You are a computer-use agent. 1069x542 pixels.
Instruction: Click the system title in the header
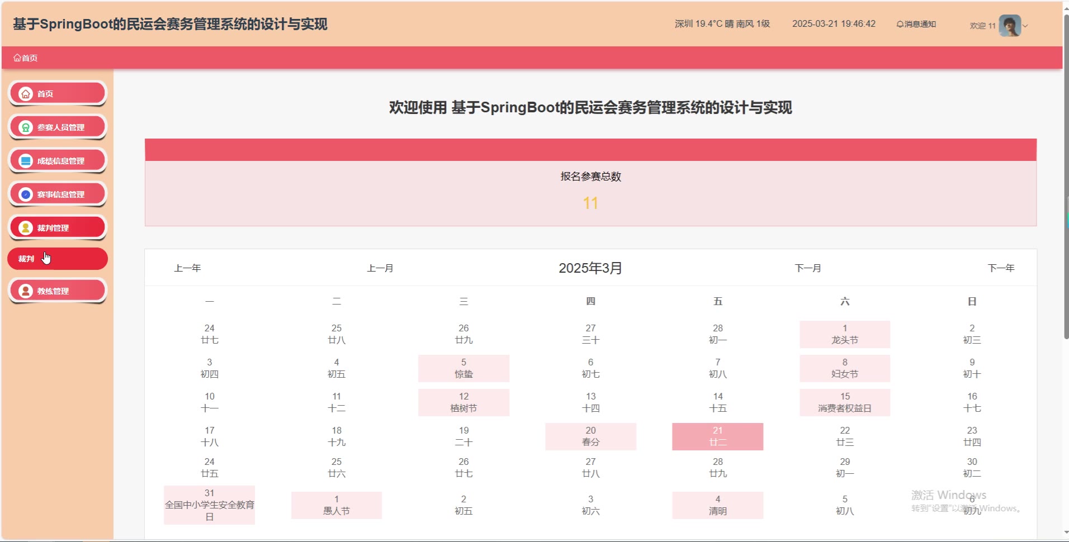pyautogui.click(x=170, y=24)
